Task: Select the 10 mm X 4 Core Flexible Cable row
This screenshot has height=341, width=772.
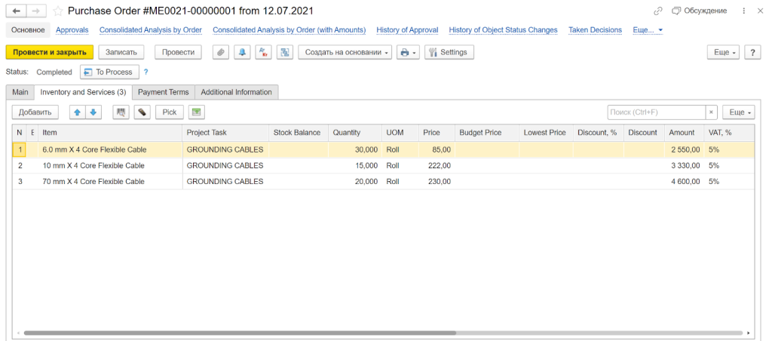Action: (93, 165)
